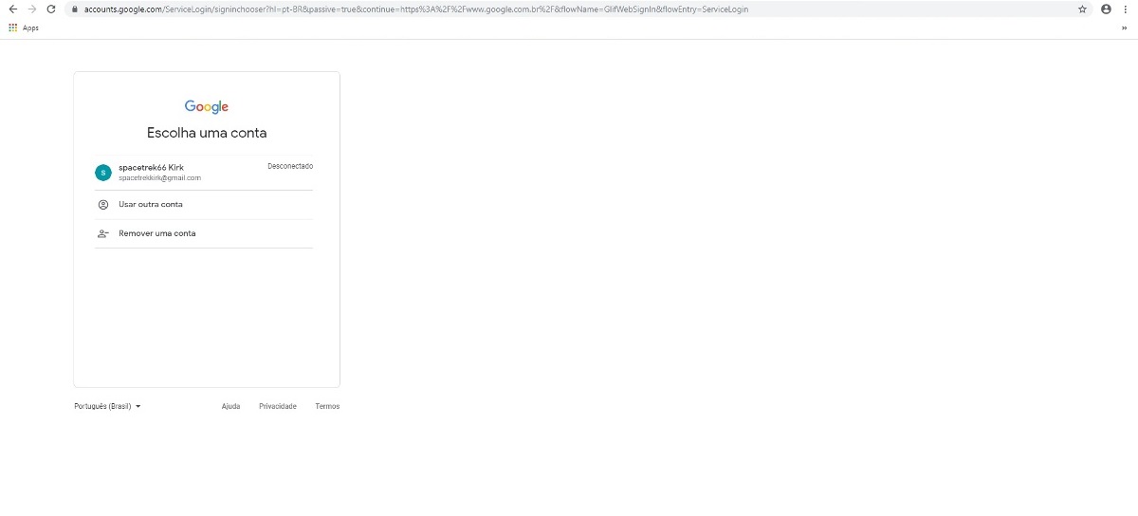This screenshot has height=516, width=1138.
Task: Reload the page with refresh icon
Action: 51,9
